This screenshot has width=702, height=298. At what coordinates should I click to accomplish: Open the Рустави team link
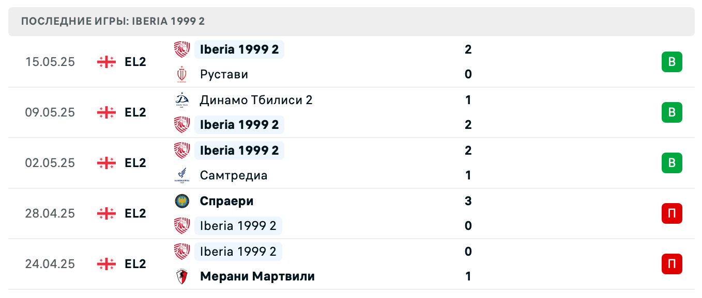pos(224,75)
